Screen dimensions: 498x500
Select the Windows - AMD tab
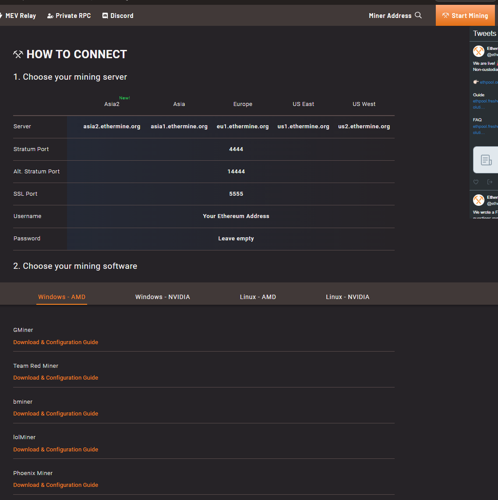[62, 297]
